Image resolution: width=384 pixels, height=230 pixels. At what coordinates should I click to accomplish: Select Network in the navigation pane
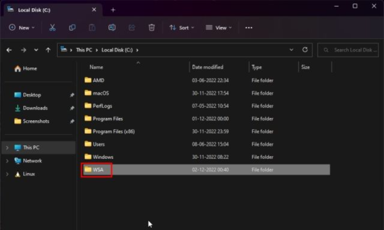tap(28, 161)
